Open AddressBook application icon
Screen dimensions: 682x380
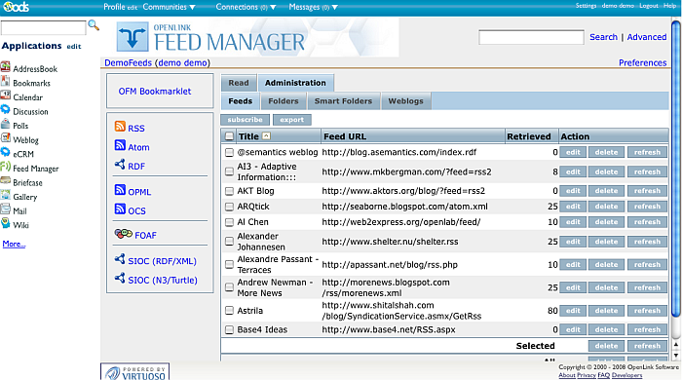pyautogui.click(x=5, y=67)
